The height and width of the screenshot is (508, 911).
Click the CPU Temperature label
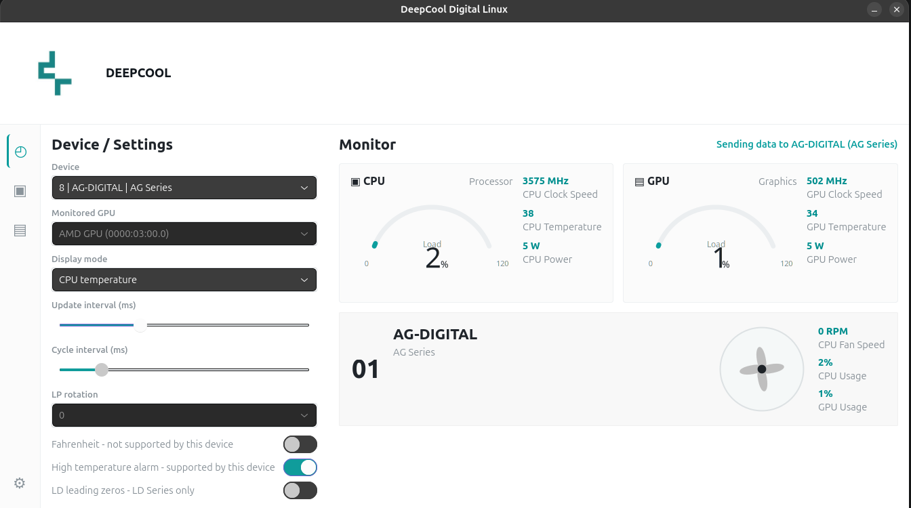click(562, 227)
